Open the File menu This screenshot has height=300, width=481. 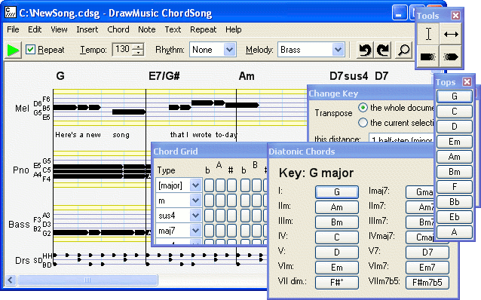pos(13,29)
